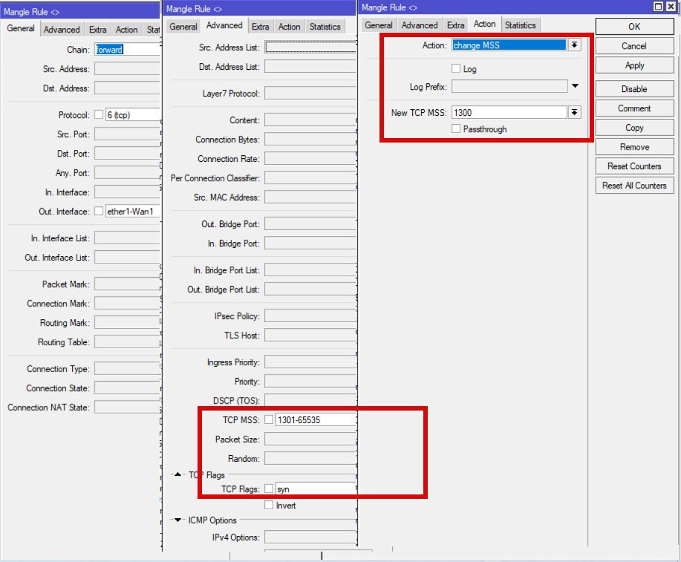Click the Cancel button
The height and width of the screenshot is (562, 681).
tap(634, 46)
